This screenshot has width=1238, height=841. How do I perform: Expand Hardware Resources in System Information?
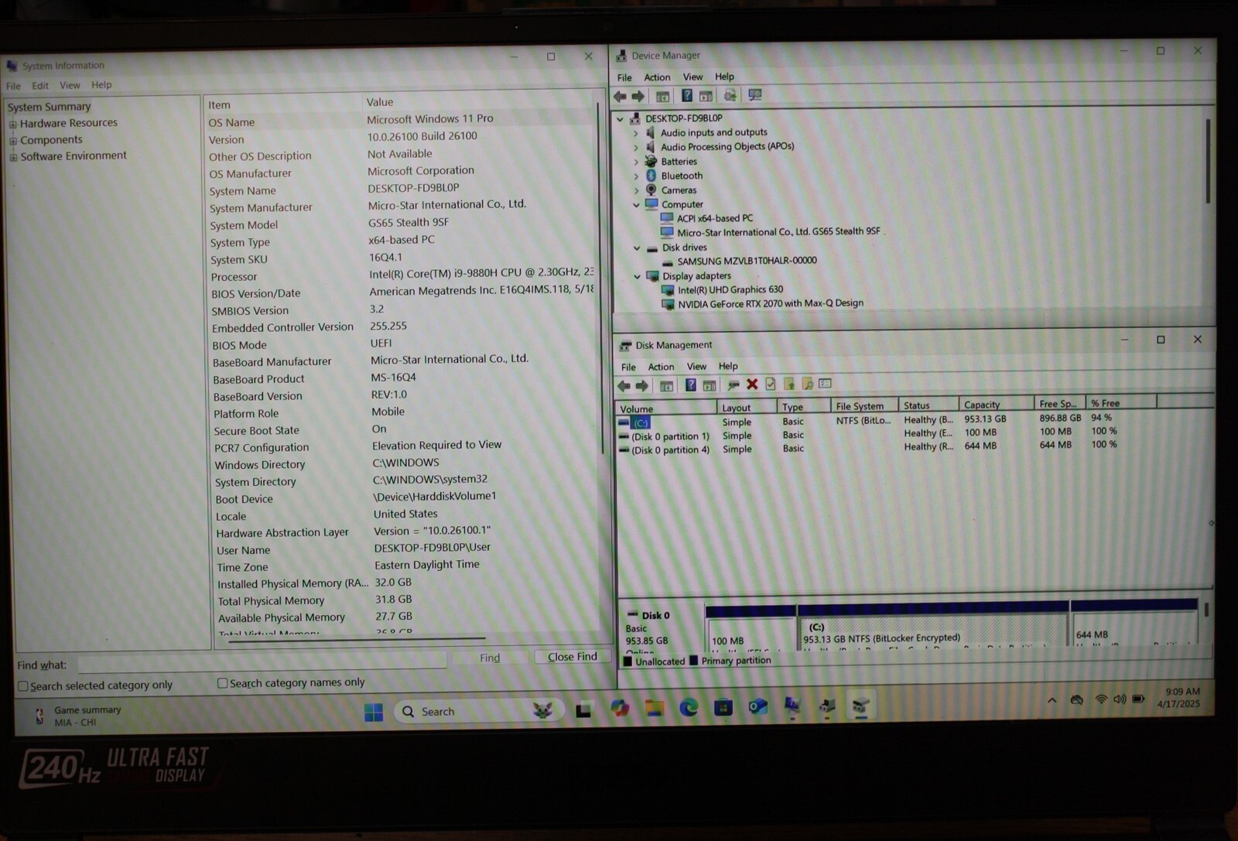click(12, 124)
